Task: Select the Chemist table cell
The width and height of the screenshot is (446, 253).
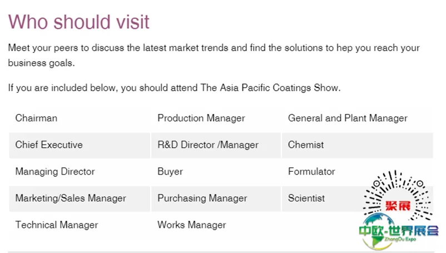Action: tap(357, 145)
